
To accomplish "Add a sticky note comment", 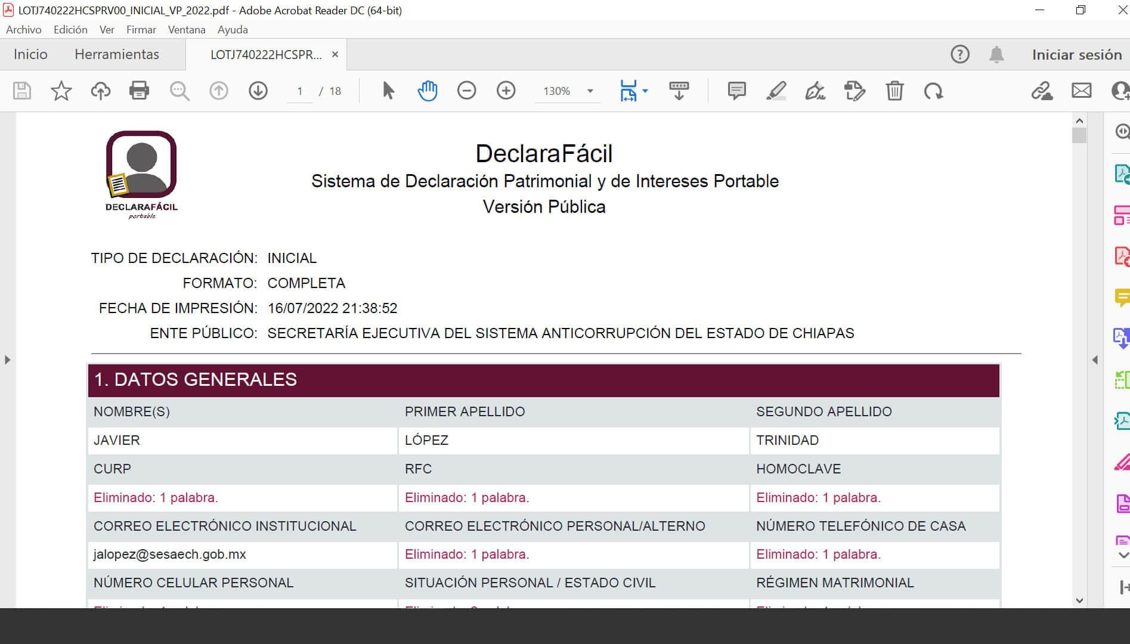I will point(736,91).
